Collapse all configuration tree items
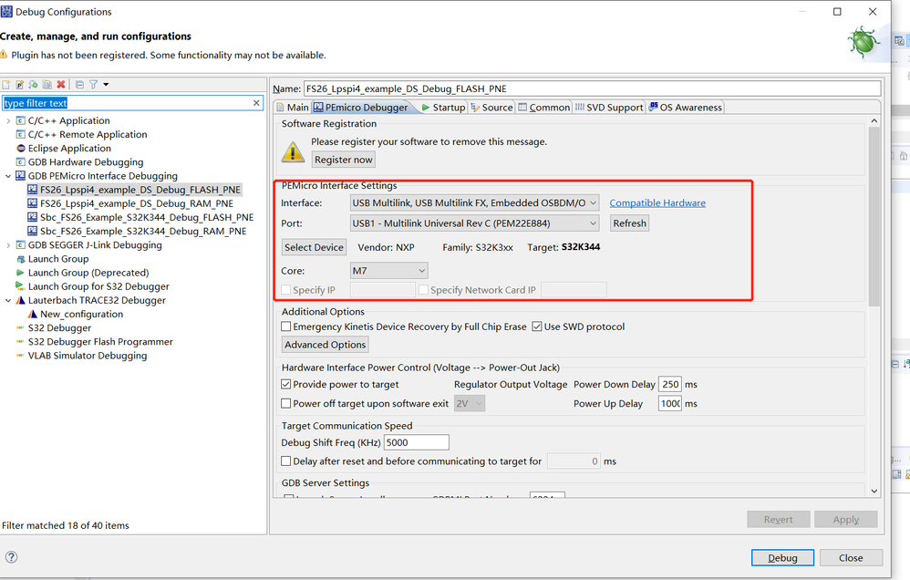The width and height of the screenshot is (910, 580). coord(79,85)
